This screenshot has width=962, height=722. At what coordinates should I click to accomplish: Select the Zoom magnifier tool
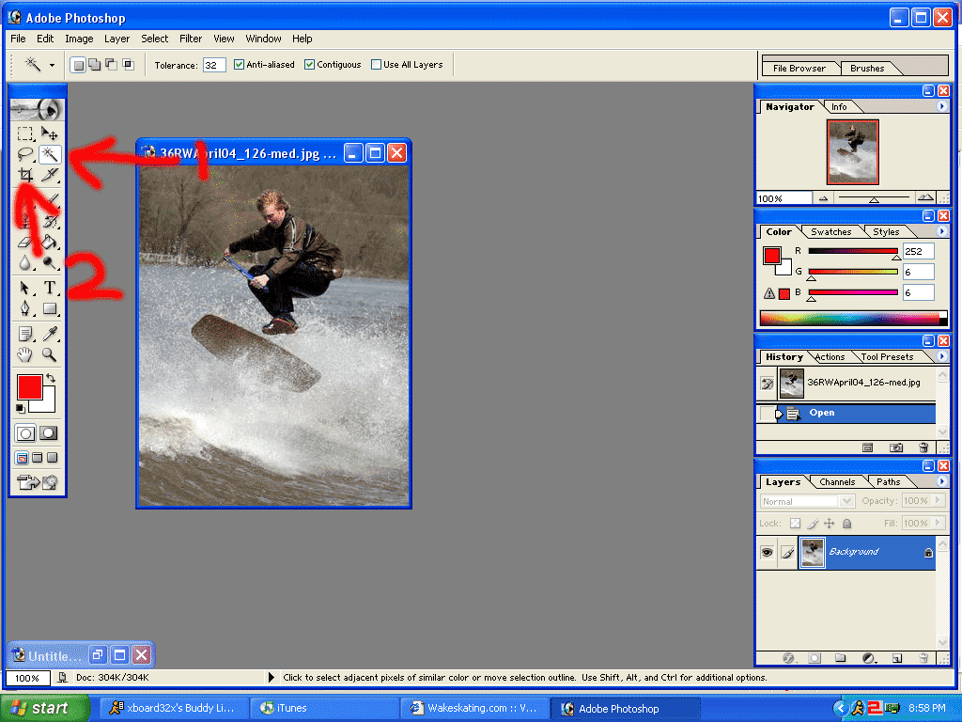[x=50, y=354]
